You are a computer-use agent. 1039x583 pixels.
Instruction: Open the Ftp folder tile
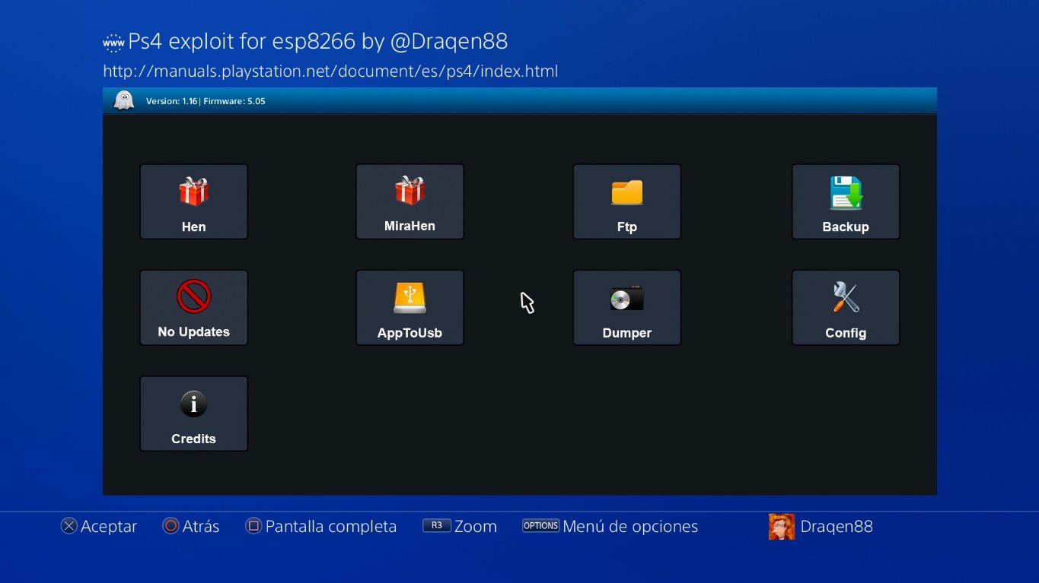[x=626, y=201]
